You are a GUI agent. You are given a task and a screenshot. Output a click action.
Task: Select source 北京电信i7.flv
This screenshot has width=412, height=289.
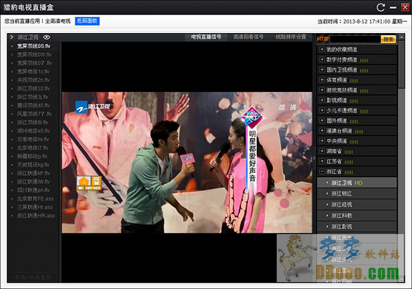pyautogui.click(x=34, y=148)
